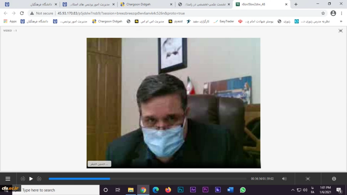
Task: Open a new browser tab
Action: 296,4
